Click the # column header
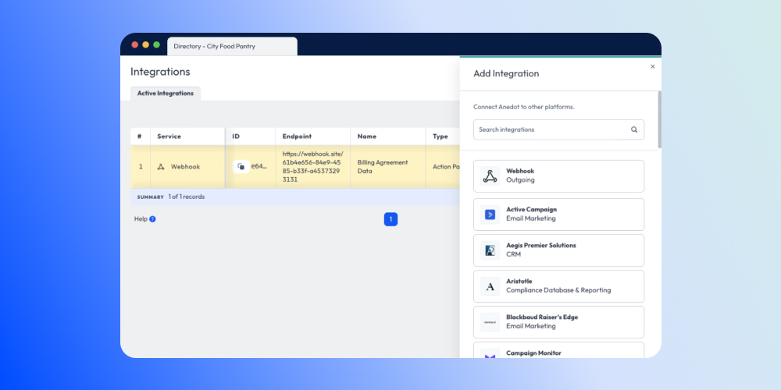 tap(140, 136)
